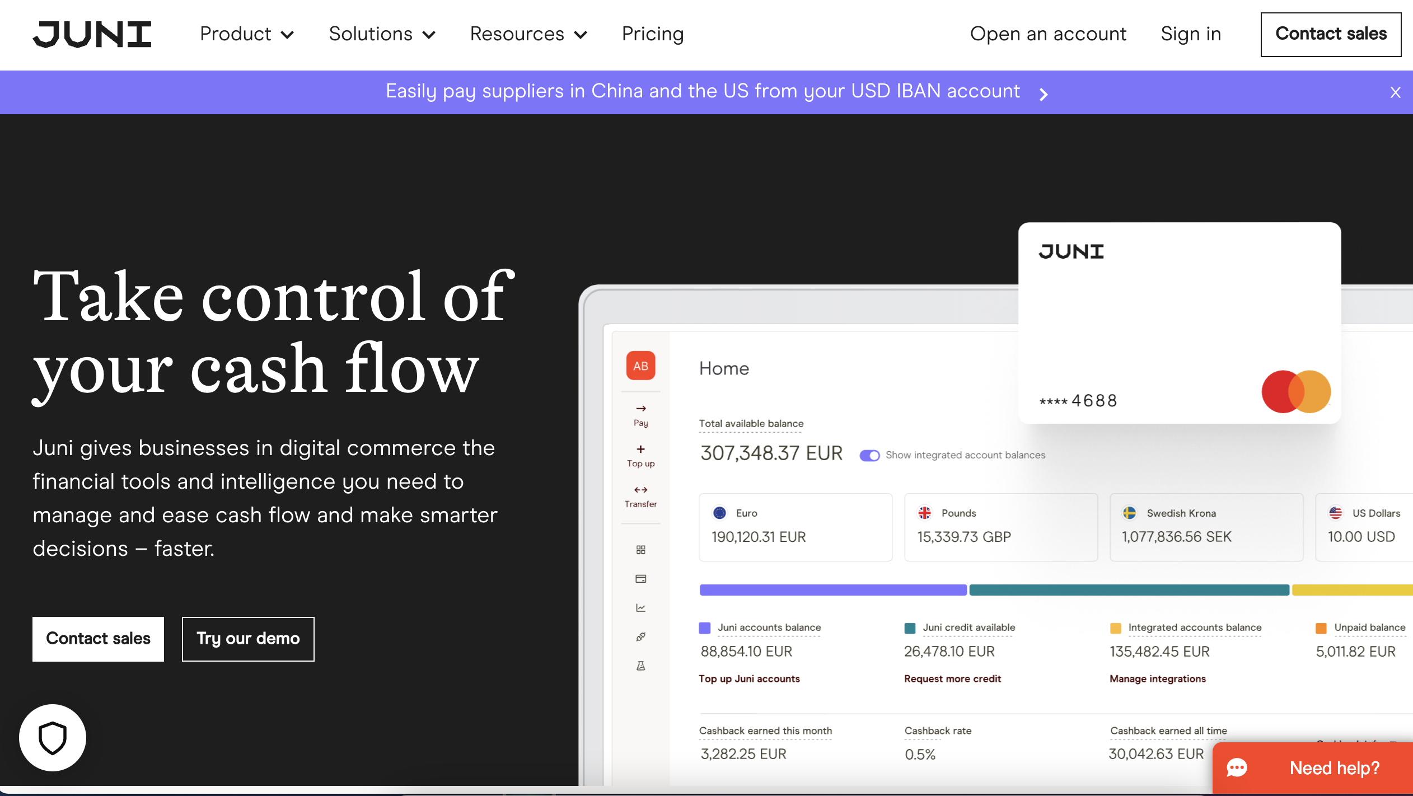Toggle Show integrated account balances switch
The width and height of the screenshot is (1413, 796).
(869, 456)
